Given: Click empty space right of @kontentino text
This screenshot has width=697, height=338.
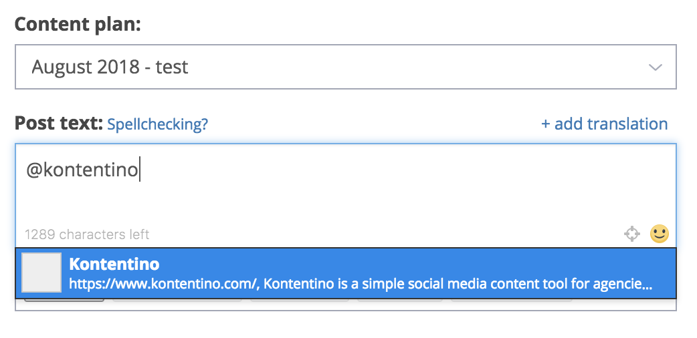Looking at the screenshot, I should point(400,170).
